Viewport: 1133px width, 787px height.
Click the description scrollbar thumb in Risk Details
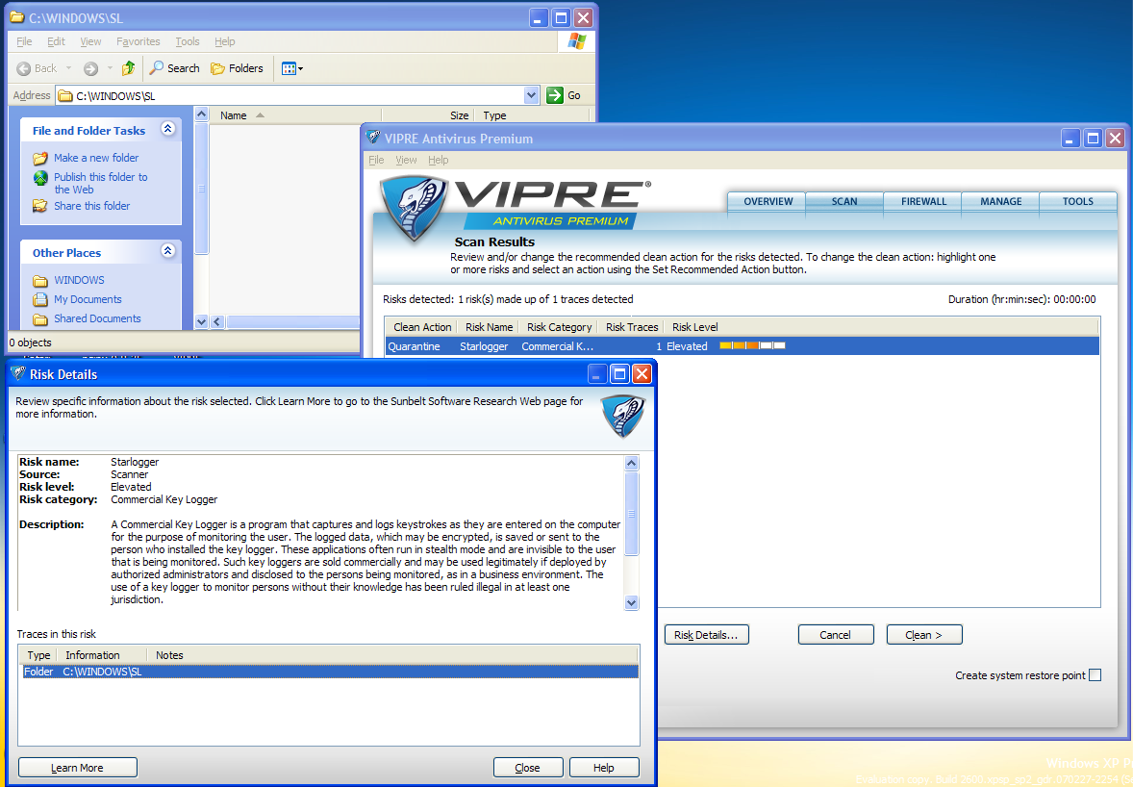click(632, 513)
